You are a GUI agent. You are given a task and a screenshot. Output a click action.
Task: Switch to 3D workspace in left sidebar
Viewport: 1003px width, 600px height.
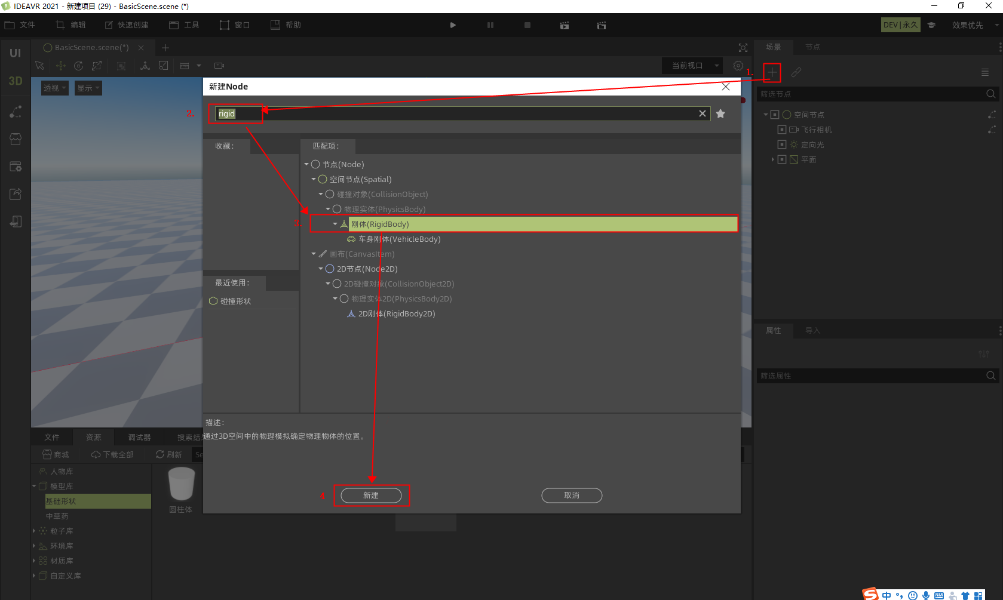[16, 81]
